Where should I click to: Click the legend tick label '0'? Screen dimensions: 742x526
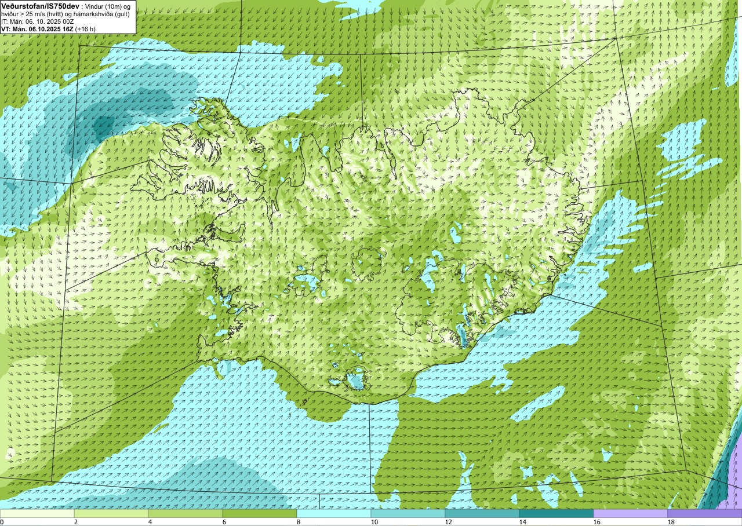click(x=2, y=522)
